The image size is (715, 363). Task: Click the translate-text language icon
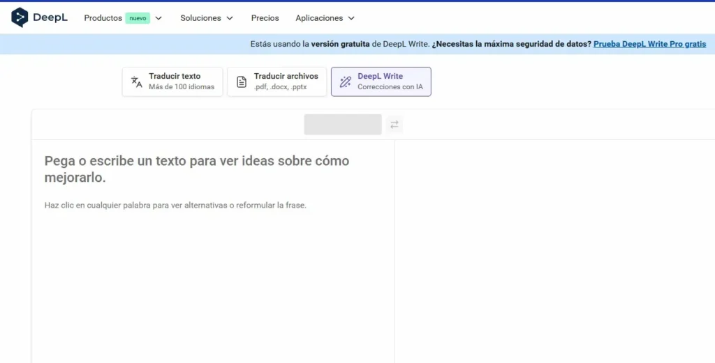click(x=137, y=82)
